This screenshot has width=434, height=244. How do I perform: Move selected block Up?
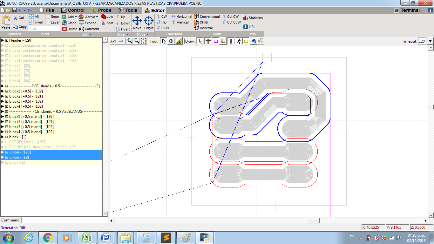click(121, 17)
